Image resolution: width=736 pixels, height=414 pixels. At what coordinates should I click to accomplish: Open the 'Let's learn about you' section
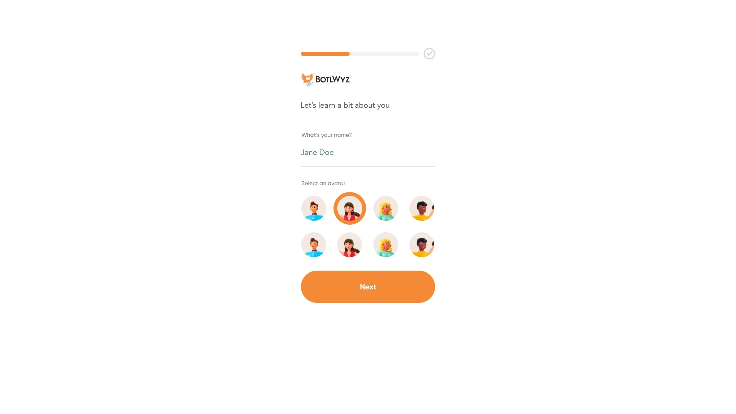point(345,105)
